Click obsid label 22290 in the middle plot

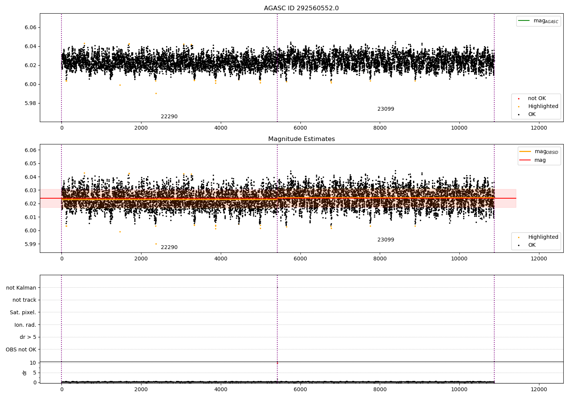(169, 248)
